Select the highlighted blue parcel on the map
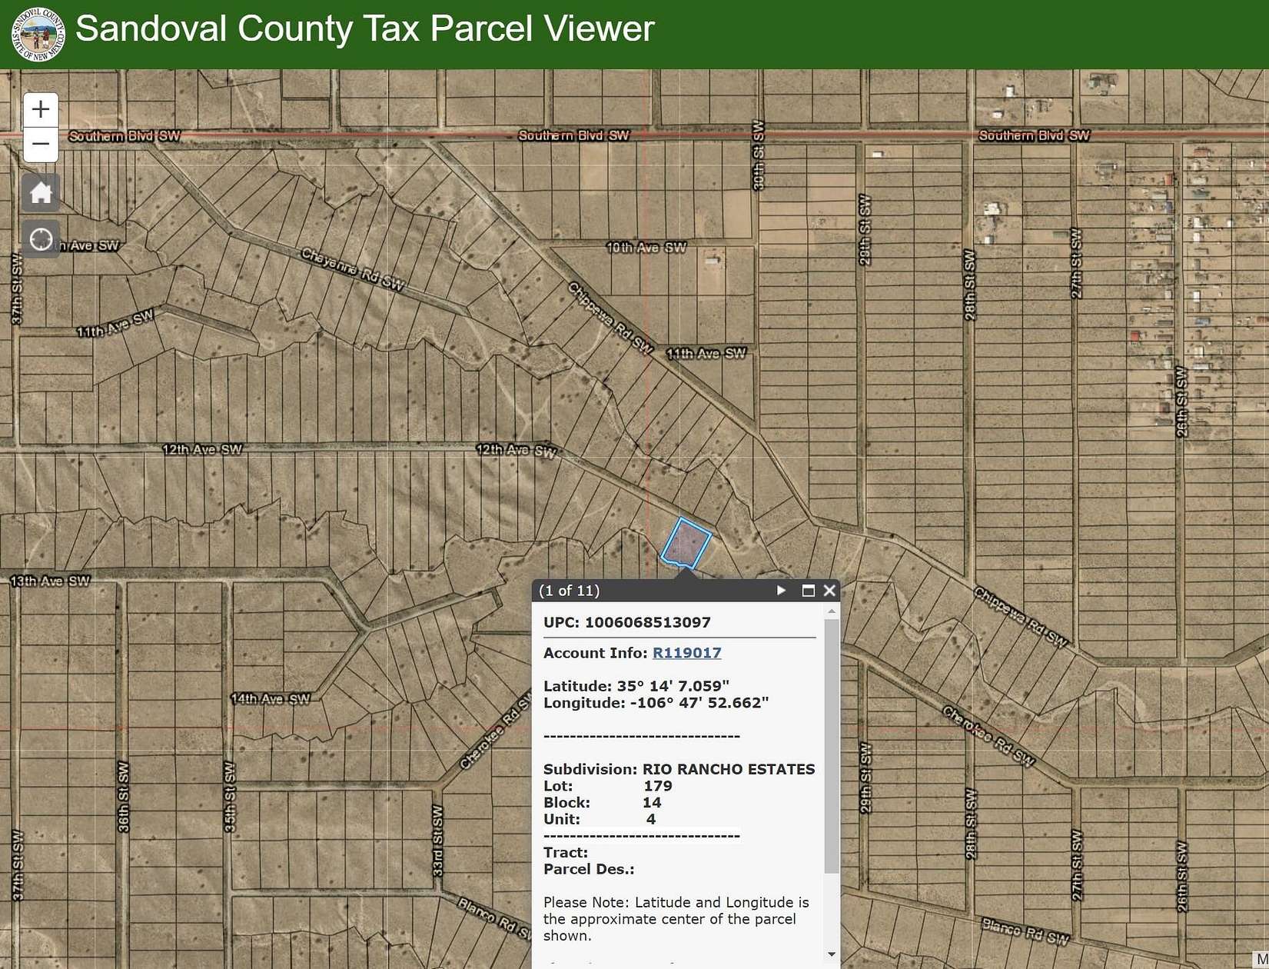This screenshot has height=969, width=1269. [x=688, y=542]
